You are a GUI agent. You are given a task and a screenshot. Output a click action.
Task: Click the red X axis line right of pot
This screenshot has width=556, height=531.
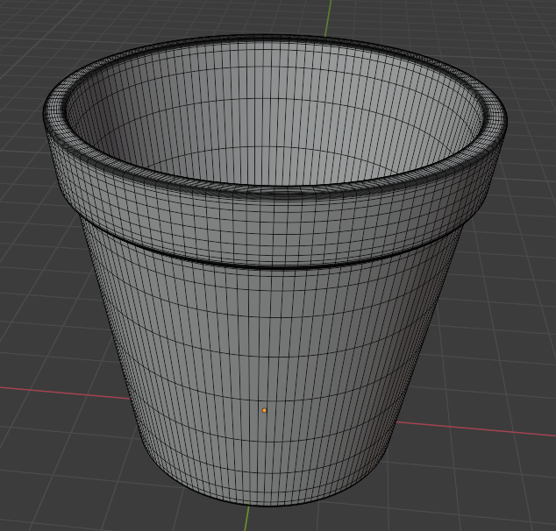(475, 428)
